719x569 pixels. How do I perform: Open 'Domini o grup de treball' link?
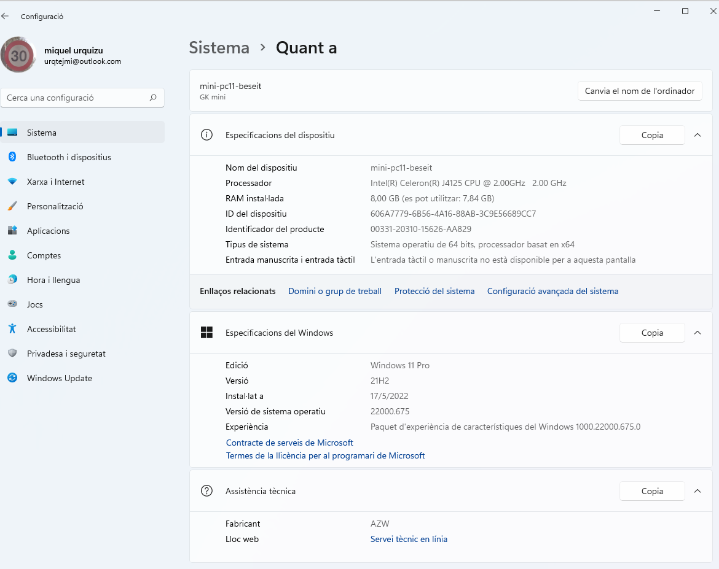[335, 291]
